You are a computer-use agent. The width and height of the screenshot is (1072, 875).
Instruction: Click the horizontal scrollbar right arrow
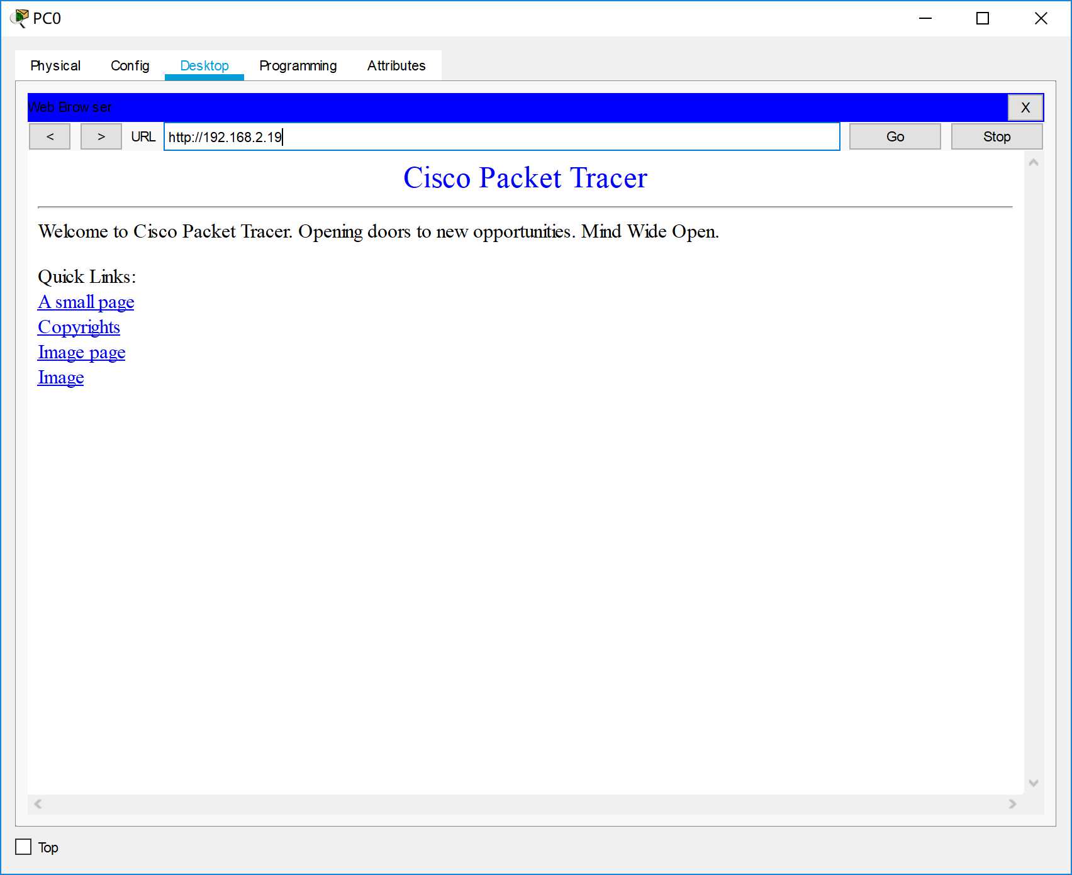coord(1012,804)
